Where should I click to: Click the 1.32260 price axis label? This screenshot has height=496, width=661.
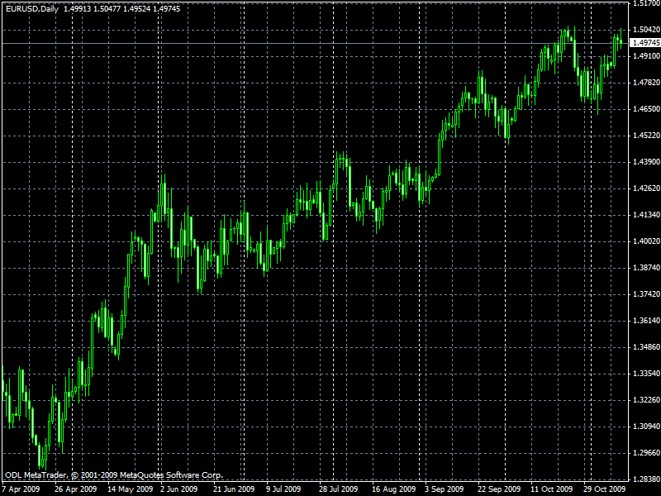tap(646, 400)
